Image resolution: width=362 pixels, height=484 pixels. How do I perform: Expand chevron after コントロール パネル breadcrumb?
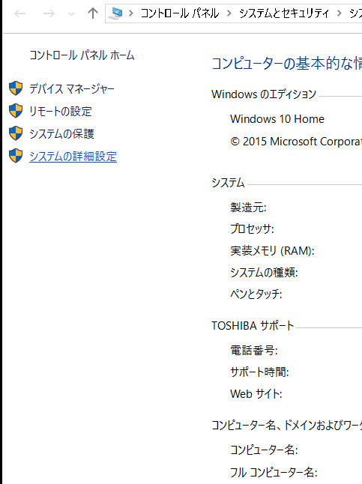(x=229, y=13)
